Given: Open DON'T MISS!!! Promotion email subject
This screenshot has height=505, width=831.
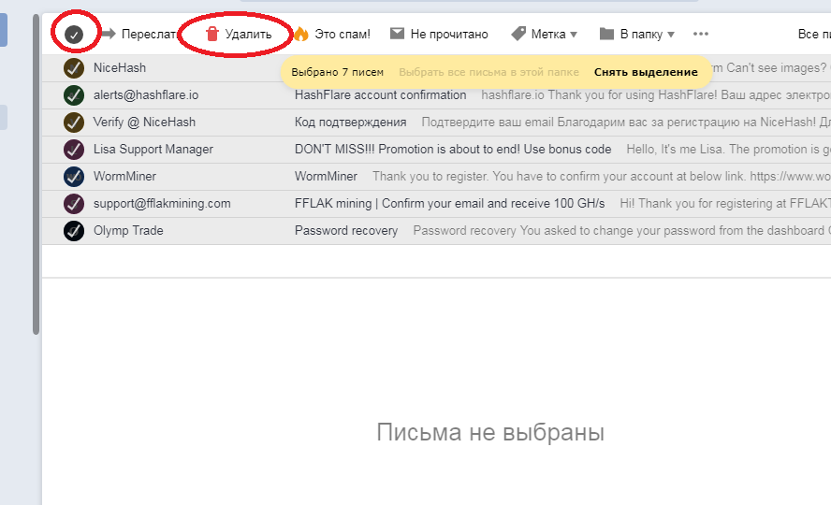Looking at the screenshot, I should 453,150.
